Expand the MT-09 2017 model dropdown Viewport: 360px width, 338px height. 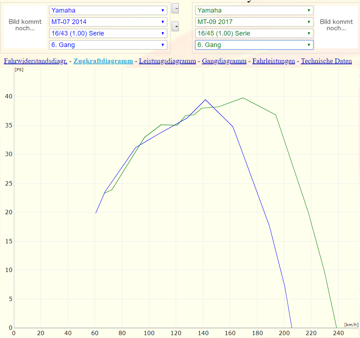coord(254,22)
